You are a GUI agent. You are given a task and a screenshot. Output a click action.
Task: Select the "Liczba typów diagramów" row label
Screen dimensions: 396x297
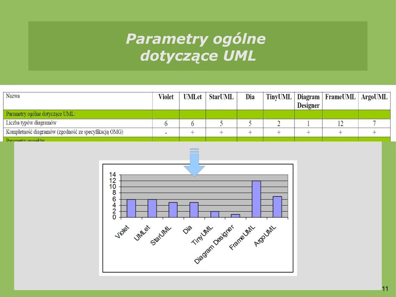tap(31, 123)
